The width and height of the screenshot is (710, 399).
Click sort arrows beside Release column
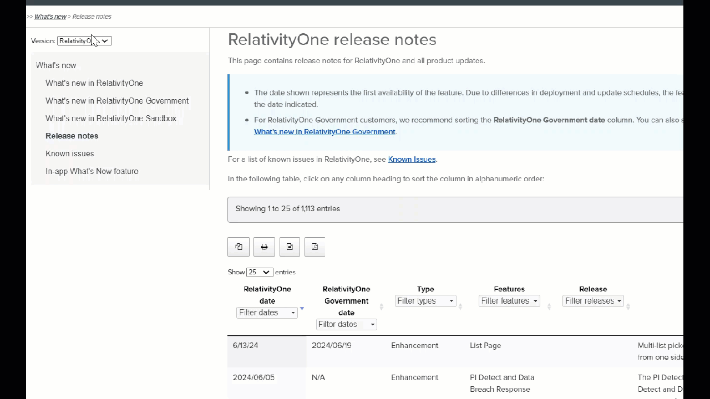click(x=628, y=306)
